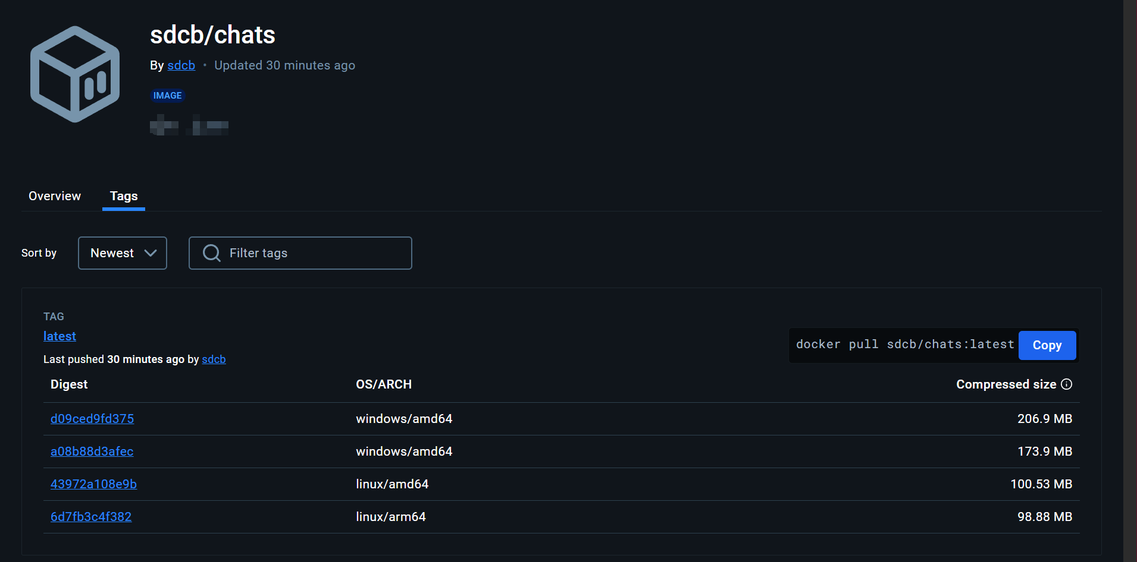Viewport: 1137px width, 562px height.
Task: Click the OS/ARCH column header
Action: click(x=384, y=384)
